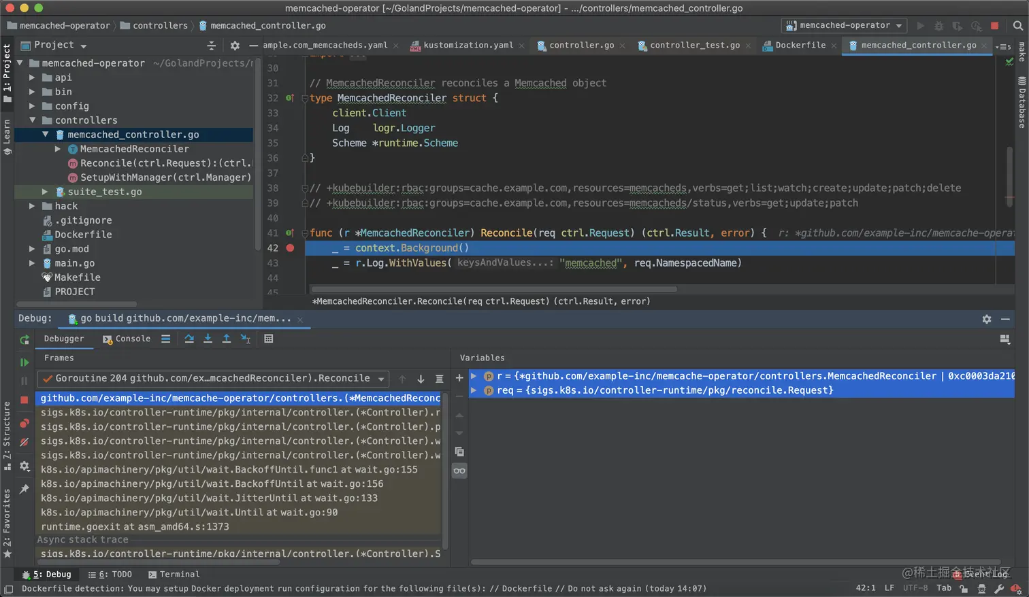Screen dimensions: 1029x597
Task: Toggle the breakpoint on line 42
Action: click(x=290, y=248)
